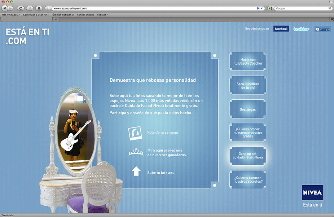The width and height of the screenshot is (334, 217).
Task: Open the Twitter social link
Action: 301,29
